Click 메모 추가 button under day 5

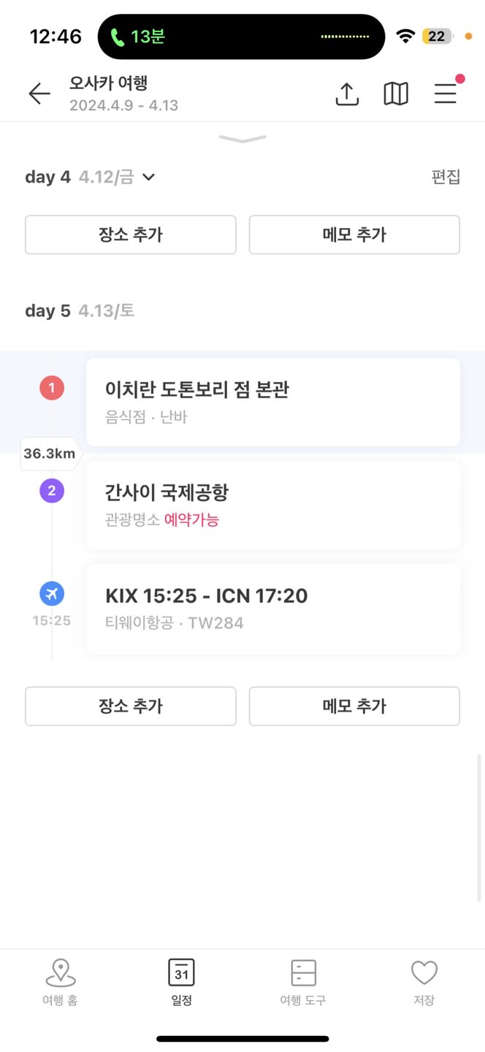354,706
